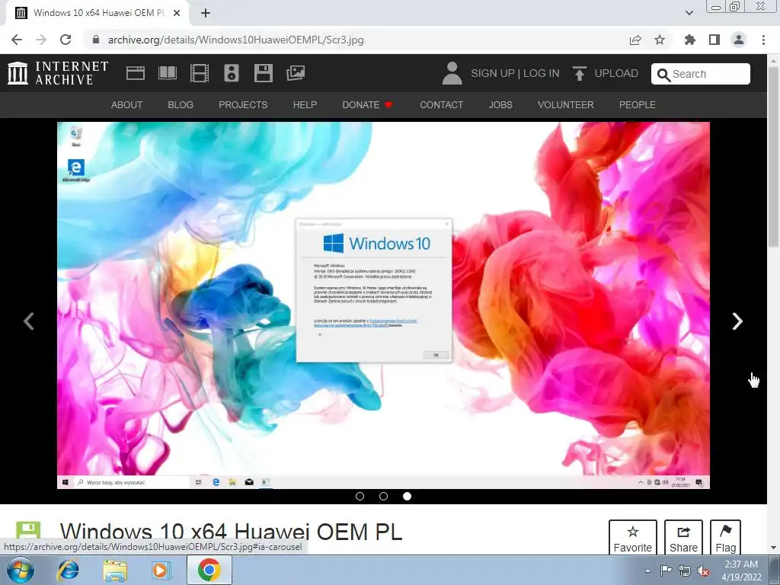Open the Texts book icon
The height and width of the screenshot is (585, 780).
(167, 73)
